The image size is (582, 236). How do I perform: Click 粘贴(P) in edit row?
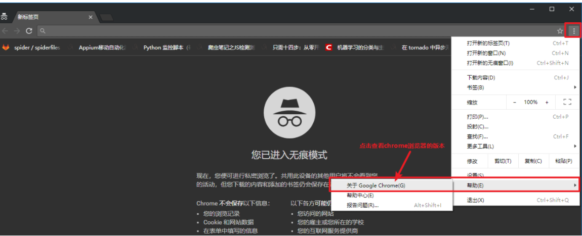click(x=563, y=161)
